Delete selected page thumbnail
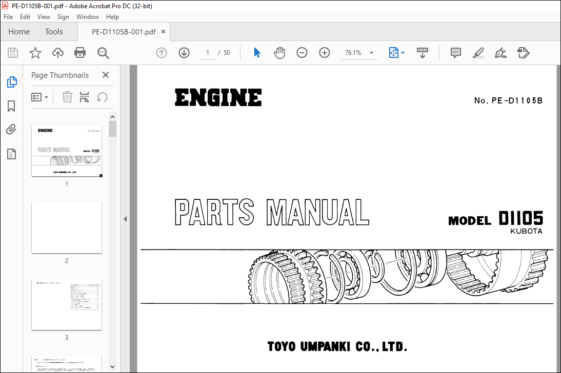The image size is (561, 373). click(x=67, y=97)
